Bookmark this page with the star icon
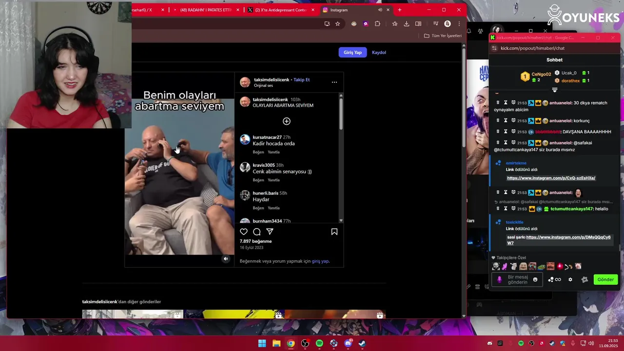Screen dimensions: 624x351 coord(337,24)
